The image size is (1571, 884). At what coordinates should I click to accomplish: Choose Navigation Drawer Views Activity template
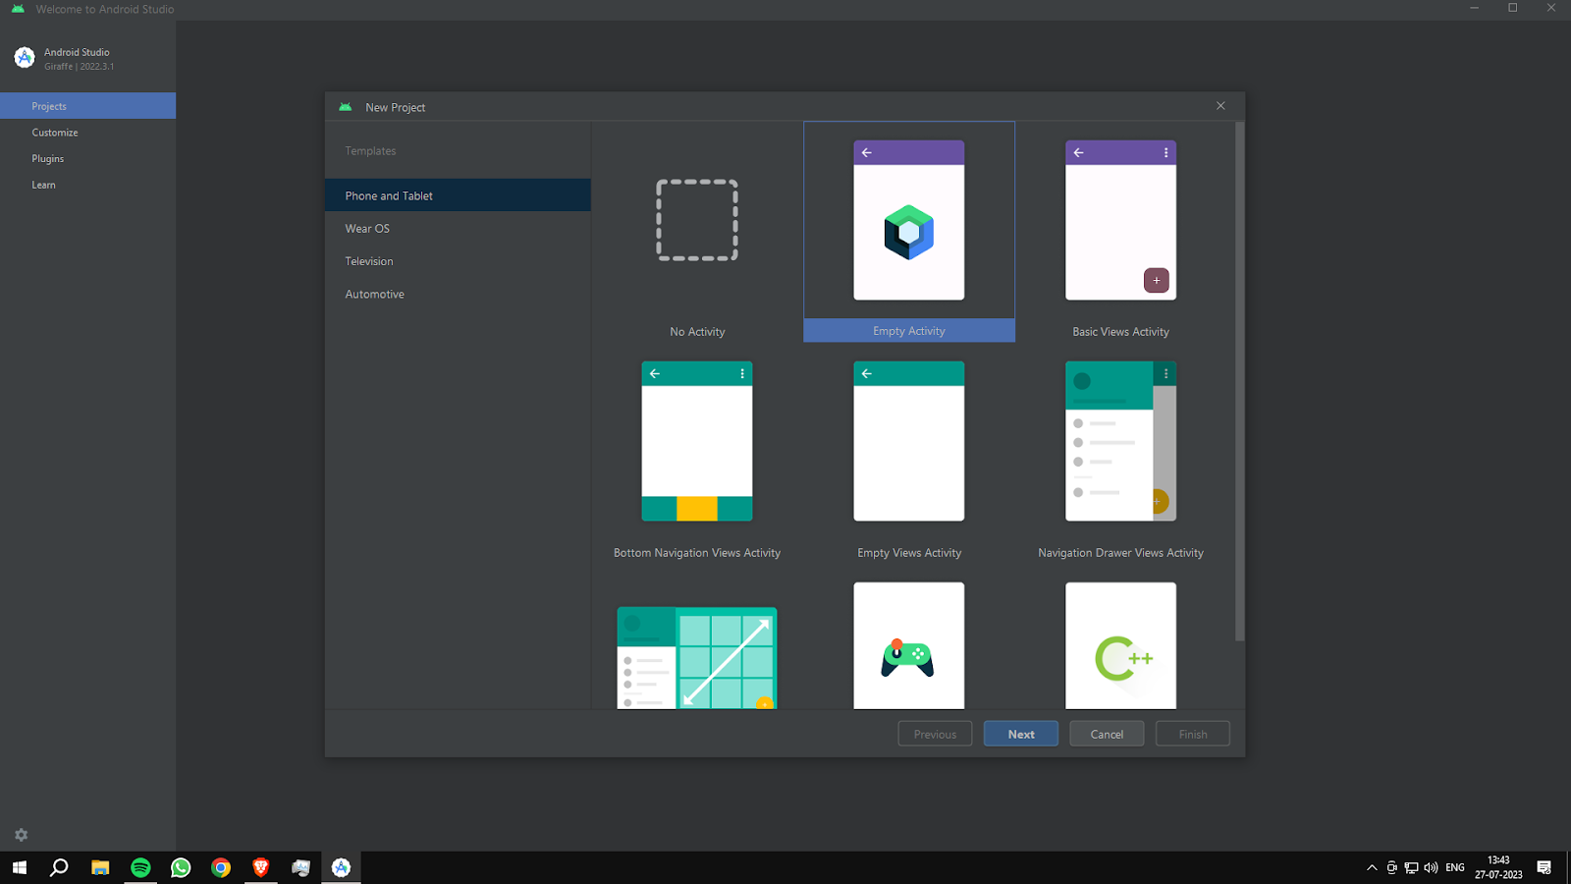[1120, 442]
